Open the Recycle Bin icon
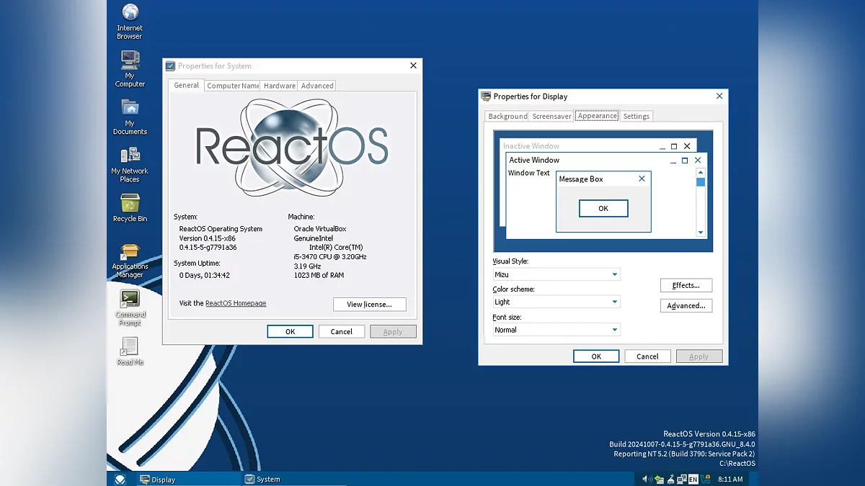The image size is (865, 486). (130, 204)
